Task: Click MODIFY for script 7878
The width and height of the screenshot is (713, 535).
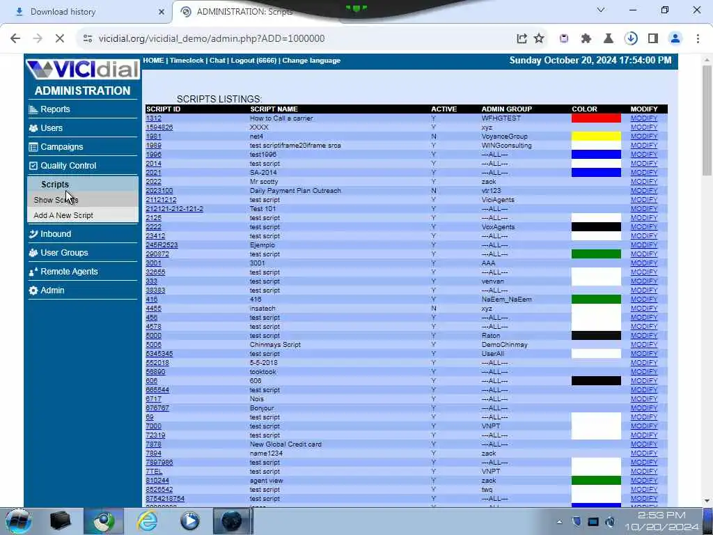Action: [644, 444]
